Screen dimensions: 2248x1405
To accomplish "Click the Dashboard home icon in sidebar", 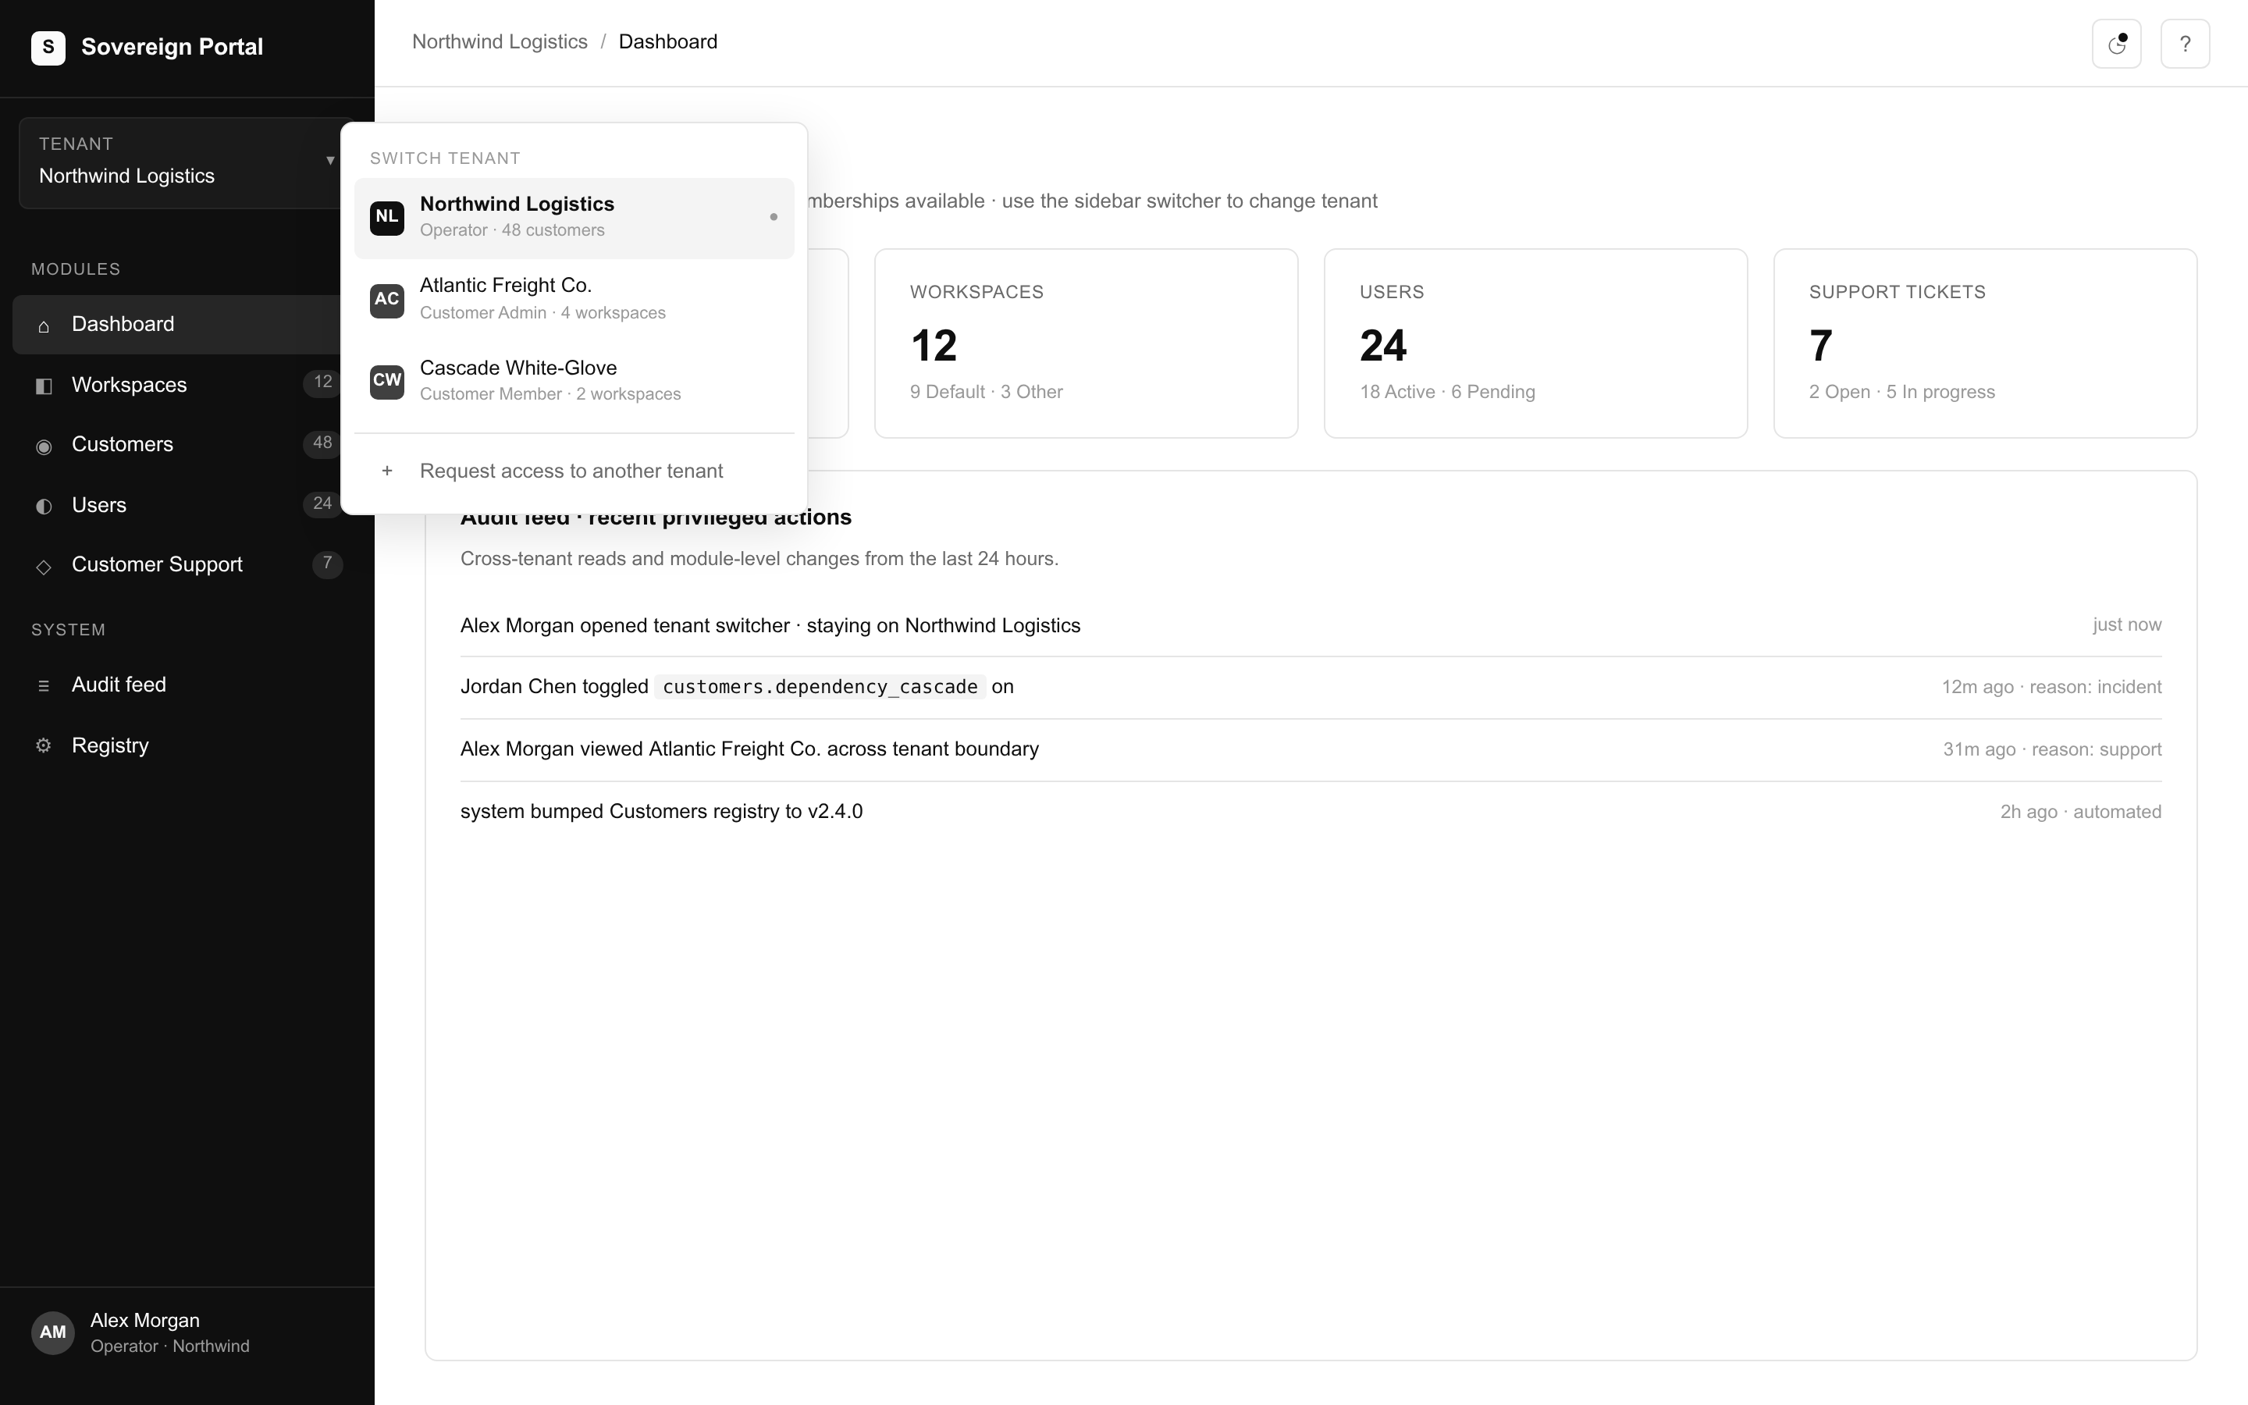I will 44,326.
